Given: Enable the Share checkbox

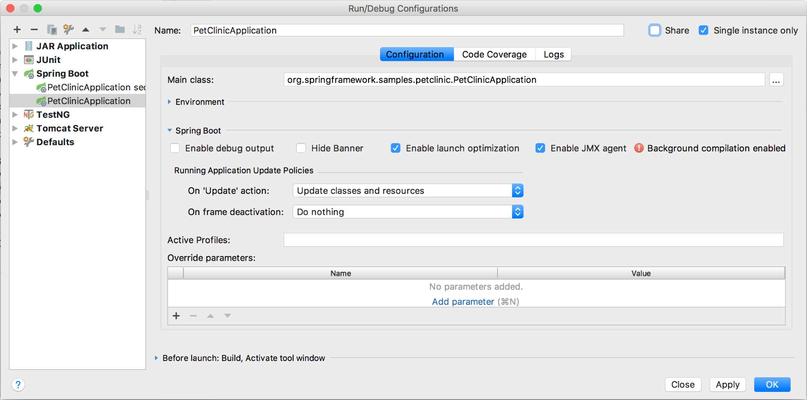Looking at the screenshot, I should pyautogui.click(x=655, y=30).
